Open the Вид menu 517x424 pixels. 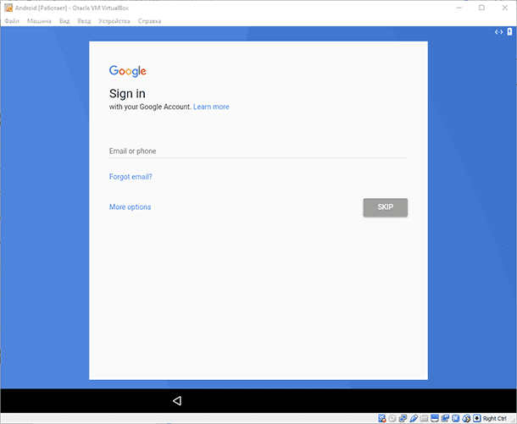(64, 21)
